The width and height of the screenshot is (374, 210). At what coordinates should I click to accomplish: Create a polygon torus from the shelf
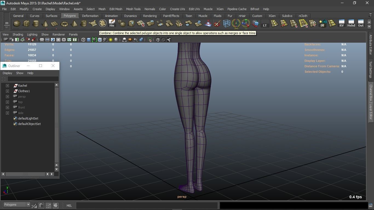pyautogui.click(x=64, y=24)
